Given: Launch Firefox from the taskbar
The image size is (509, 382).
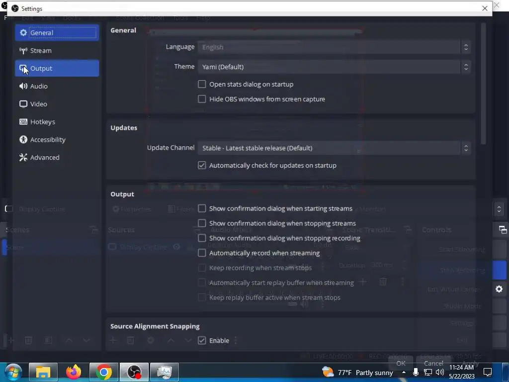Looking at the screenshot, I should [74, 372].
